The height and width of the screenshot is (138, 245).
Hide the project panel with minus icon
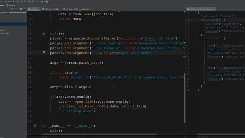pos(24,9)
